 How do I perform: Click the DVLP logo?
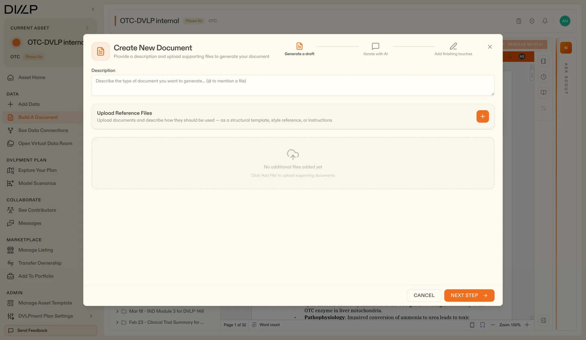coord(21,9)
